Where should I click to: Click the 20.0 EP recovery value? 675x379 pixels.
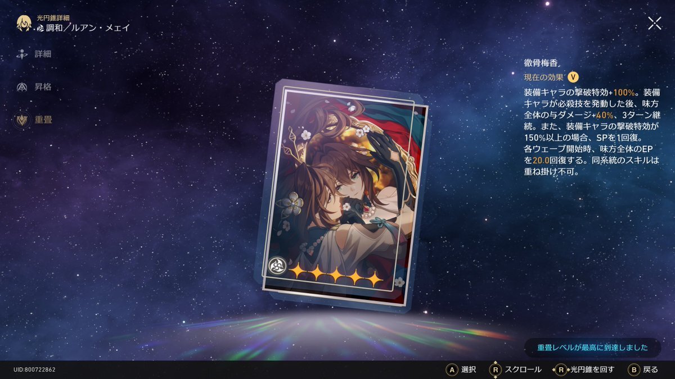(541, 161)
